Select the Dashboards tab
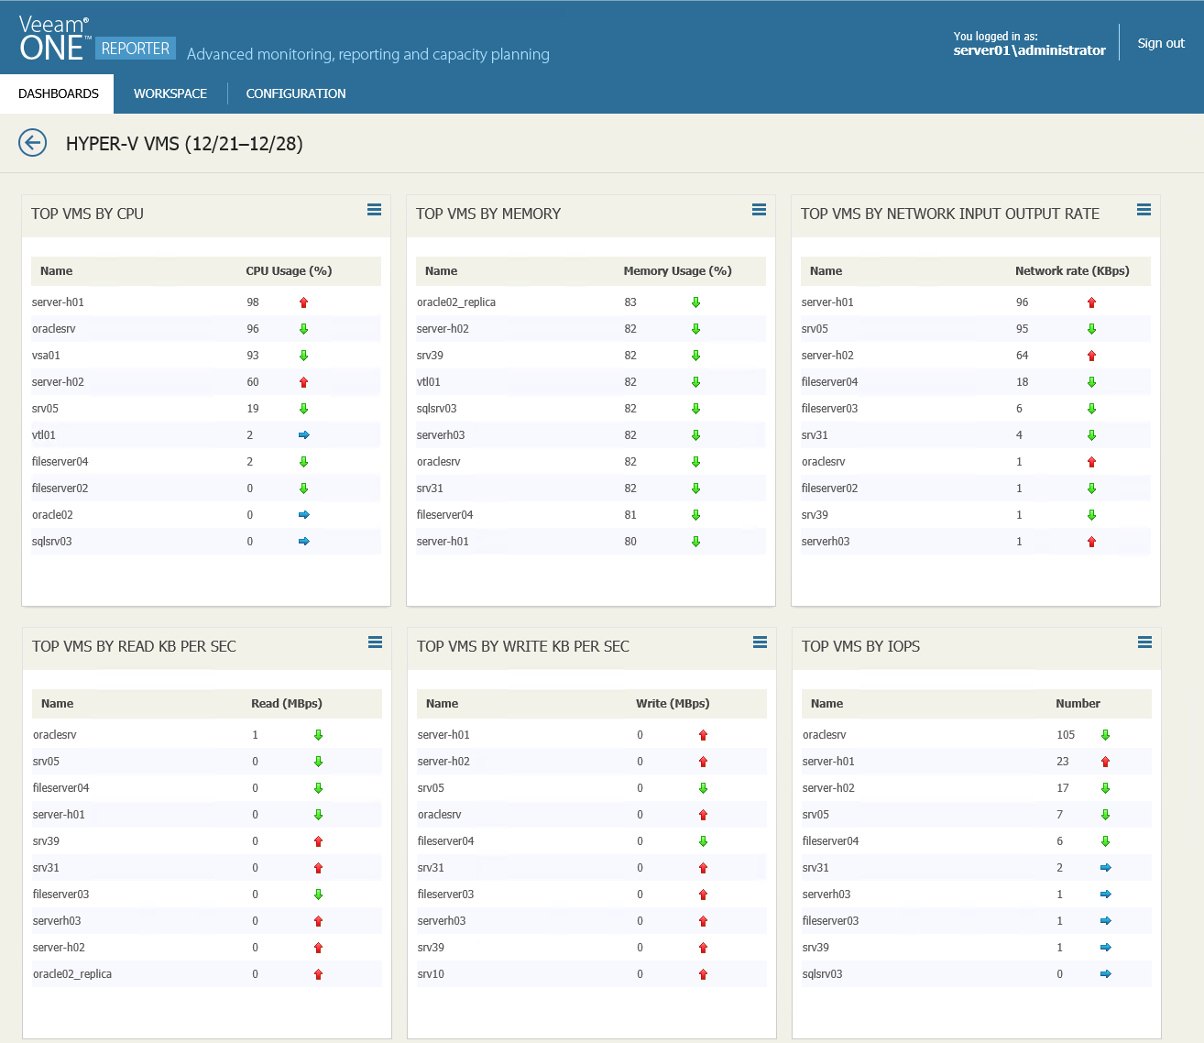Image resolution: width=1204 pixels, height=1043 pixels. 58,93
